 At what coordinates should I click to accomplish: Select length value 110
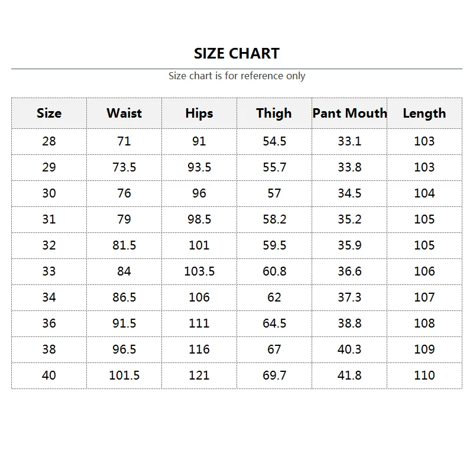pyautogui.click(x=425, y=375)
